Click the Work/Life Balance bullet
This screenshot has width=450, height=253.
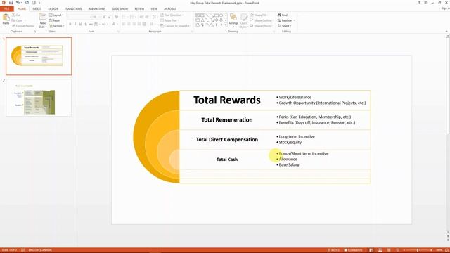coord(295,97)
